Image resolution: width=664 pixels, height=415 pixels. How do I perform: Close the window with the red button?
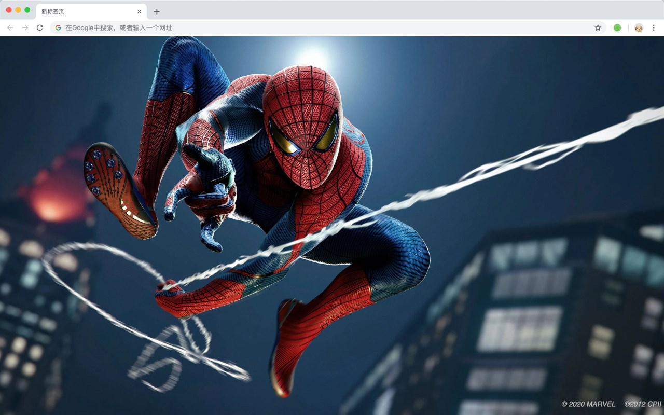9,10
